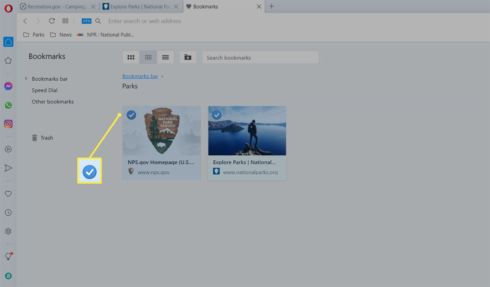Image resolution: width=490 pixels, height=287 pixels.
Task: Click the Search bookmarks field
Action: click(x=260, y=57)
